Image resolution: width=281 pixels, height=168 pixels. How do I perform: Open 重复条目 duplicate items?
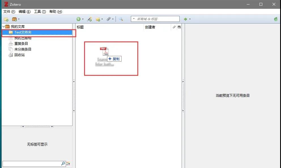click(x=21, y=44)
